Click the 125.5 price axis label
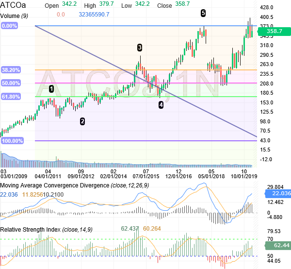291x269 pixels. [x=267, y=112]
